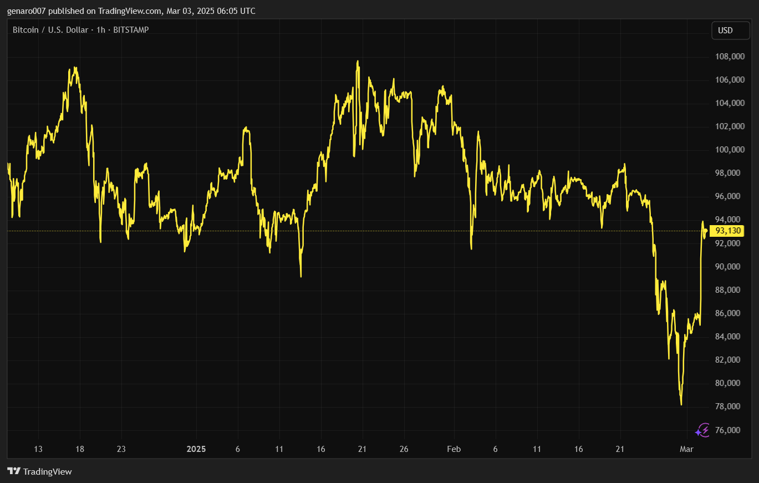The image size is (759, 483).
Task: Click the 2025 year label on time axis
Action: click(196, 449)
